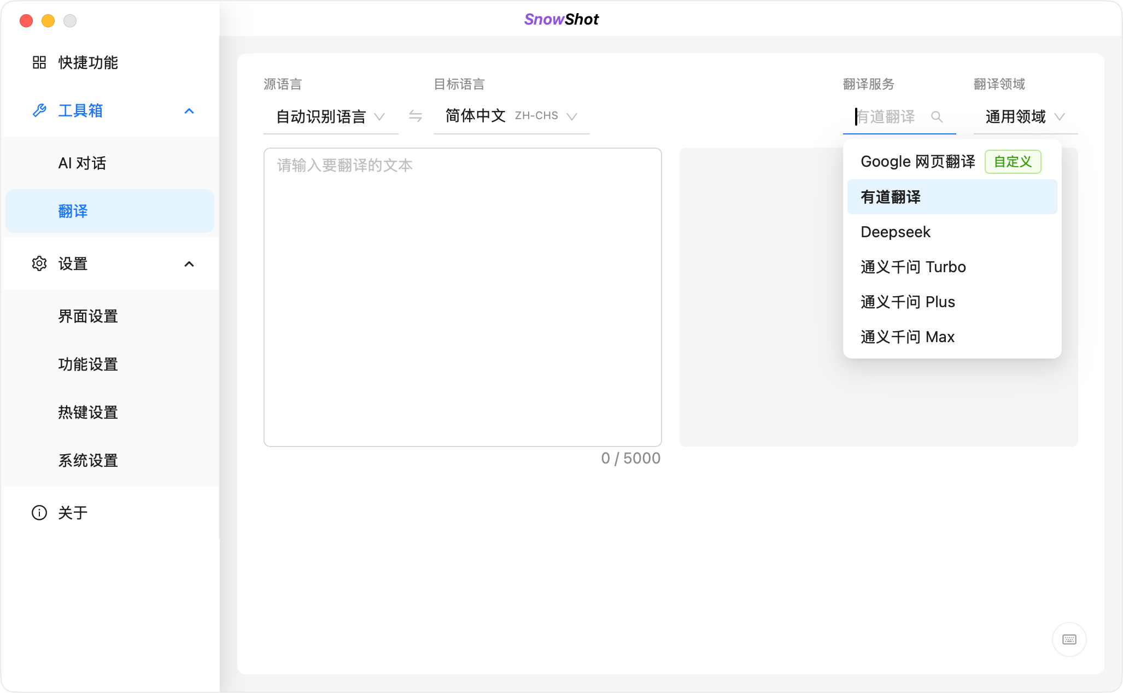Click the keyboard icon button at bottom right
The image size is (1123, 693).
(x=1069, y=639)
